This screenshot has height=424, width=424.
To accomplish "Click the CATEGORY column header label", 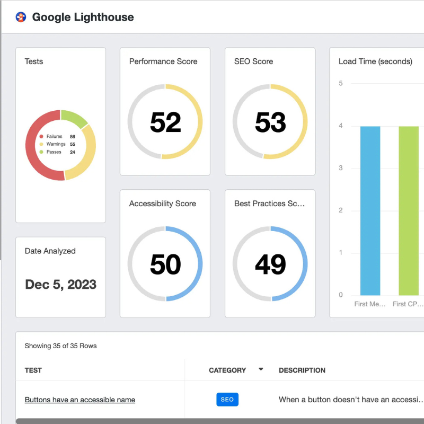I will (x=227, y=370).
